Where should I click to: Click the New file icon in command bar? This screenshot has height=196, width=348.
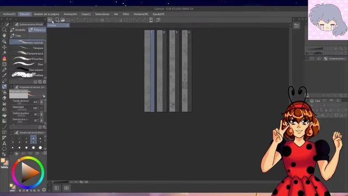[57, 20]
